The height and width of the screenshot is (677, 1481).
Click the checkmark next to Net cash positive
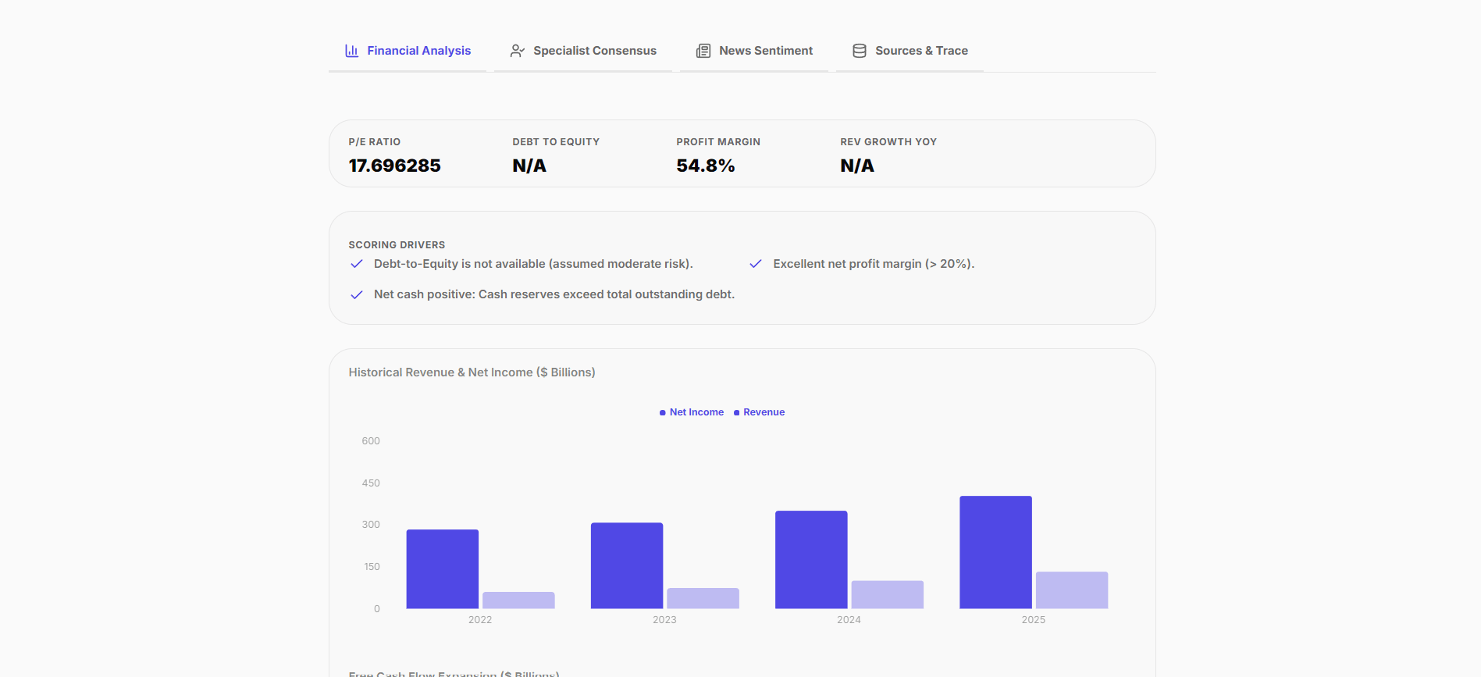click(357, 294)
